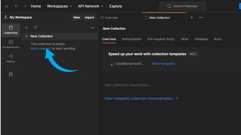Image resolution: width=241 pixels, height=135 pixels.
Task: Click the More templates link
Action: tap(163, 64)
